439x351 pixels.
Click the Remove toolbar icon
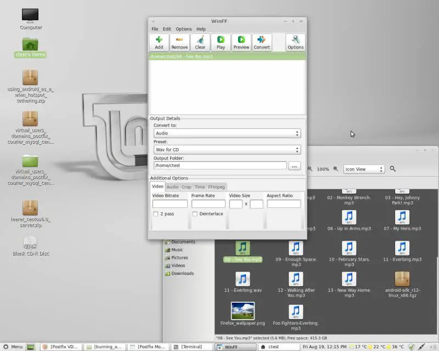point(179,42)
